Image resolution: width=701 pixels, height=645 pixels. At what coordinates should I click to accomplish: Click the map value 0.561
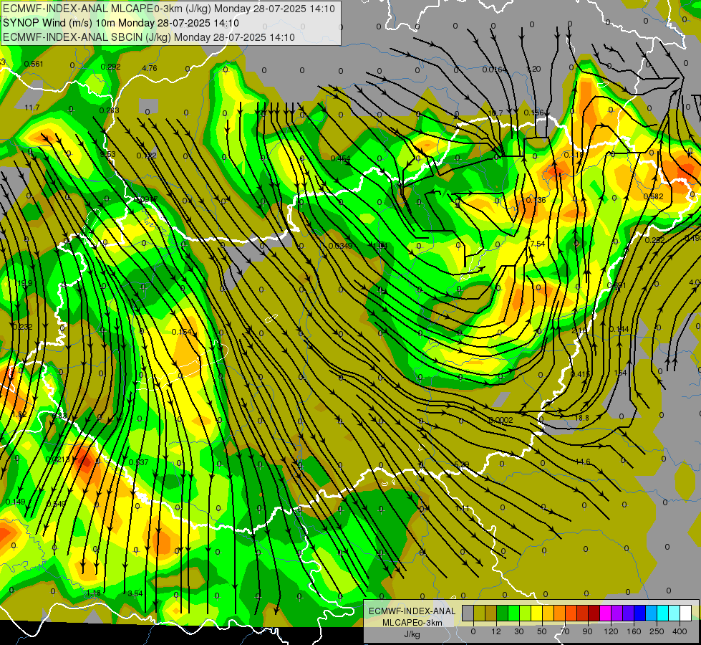[34, 64]
